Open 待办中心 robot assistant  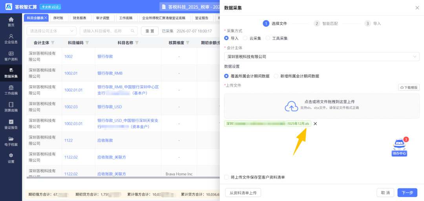point(399,147)
